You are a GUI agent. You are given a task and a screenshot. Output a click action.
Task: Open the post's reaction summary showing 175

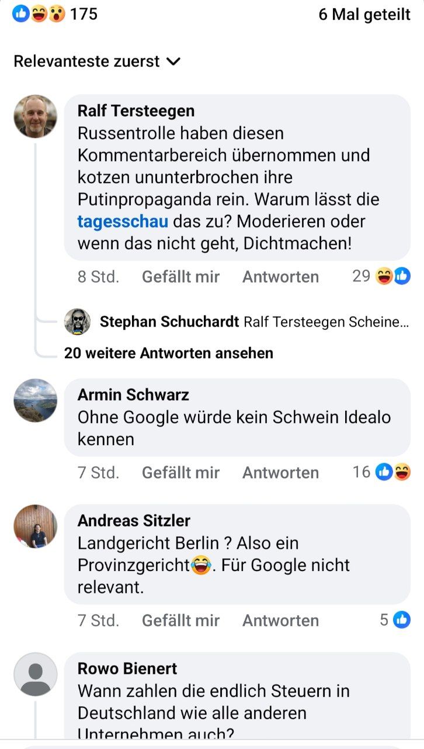[55, 14]
